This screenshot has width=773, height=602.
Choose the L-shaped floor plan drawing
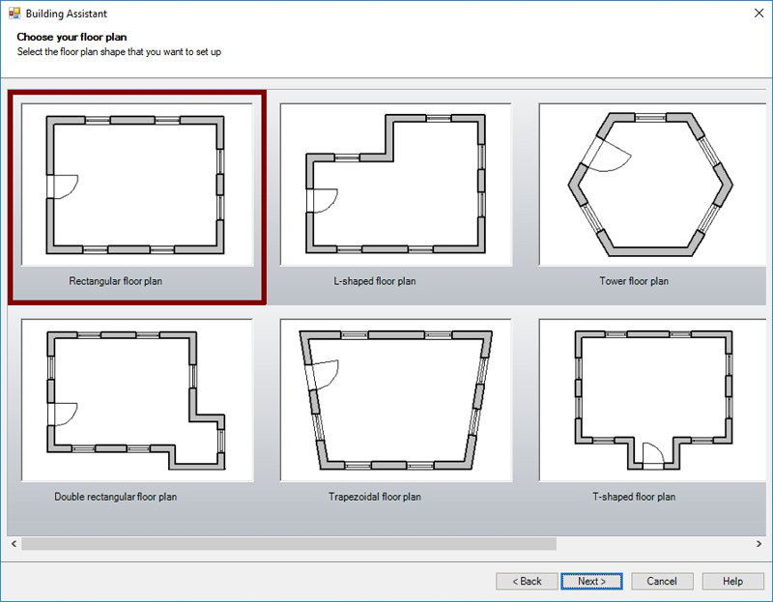pos(395,185)
